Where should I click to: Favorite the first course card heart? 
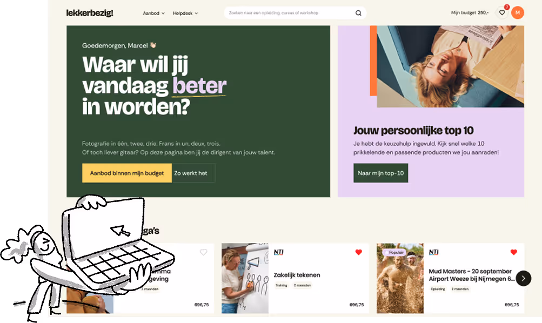(x=204, y=252)
